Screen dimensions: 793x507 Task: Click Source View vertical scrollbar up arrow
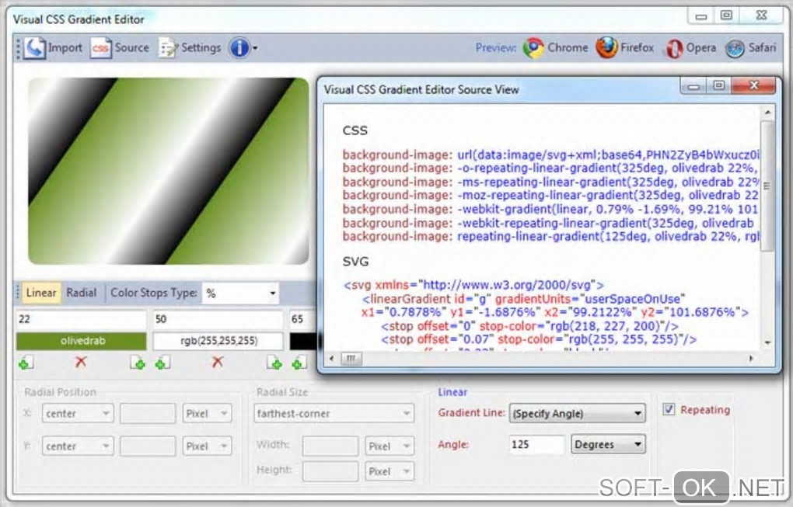coord(767,112)
